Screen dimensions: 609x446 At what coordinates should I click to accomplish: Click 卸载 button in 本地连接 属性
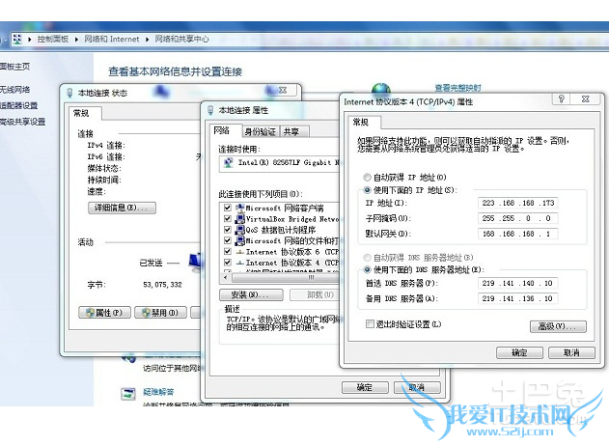315,294
